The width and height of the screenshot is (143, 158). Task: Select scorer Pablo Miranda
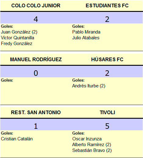(86, 32)
